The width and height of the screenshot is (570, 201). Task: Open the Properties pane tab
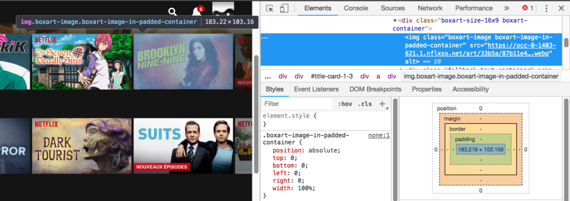click(427, 89)
